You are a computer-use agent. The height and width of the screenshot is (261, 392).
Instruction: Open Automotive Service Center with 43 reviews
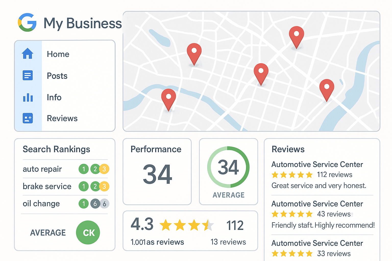[x=317, y=204]
